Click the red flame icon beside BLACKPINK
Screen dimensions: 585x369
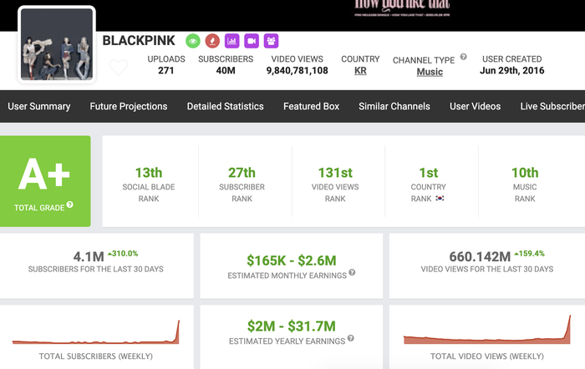point(212,40)
